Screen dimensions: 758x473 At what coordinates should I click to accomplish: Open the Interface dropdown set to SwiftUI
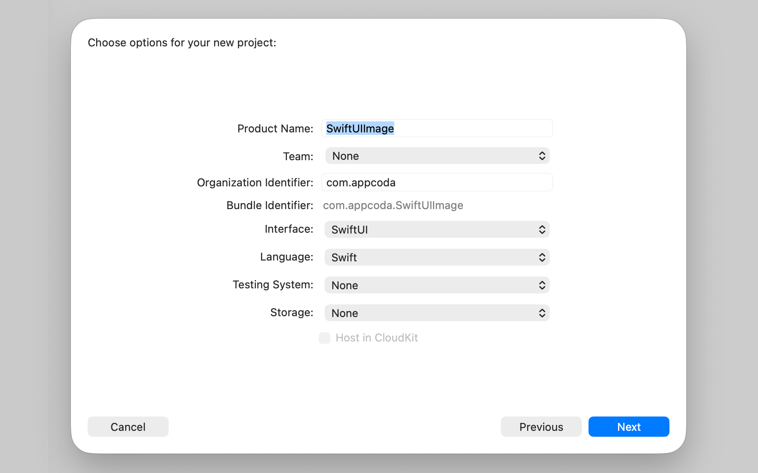(436, 229)
